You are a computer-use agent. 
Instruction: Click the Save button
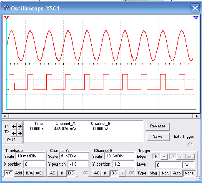(x=158, y=137)
